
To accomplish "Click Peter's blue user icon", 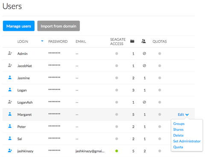I will (x=10, y=126).
